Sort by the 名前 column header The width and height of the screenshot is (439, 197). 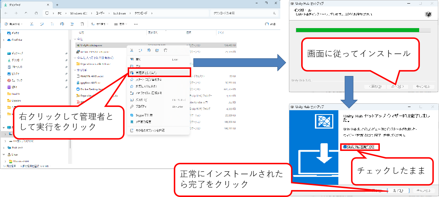click(81, 32)
